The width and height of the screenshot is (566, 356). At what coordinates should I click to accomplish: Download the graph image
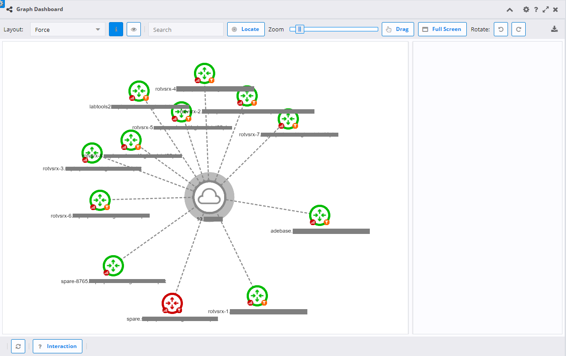coord(554,29)
